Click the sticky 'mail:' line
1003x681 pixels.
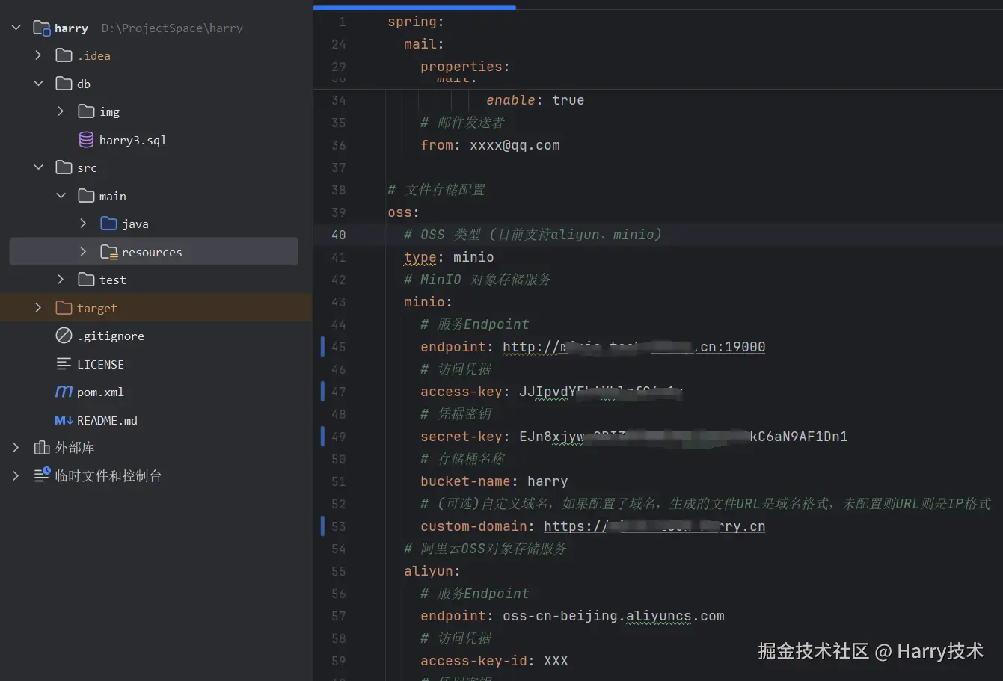pyautogui.click(x=424, y=44)
